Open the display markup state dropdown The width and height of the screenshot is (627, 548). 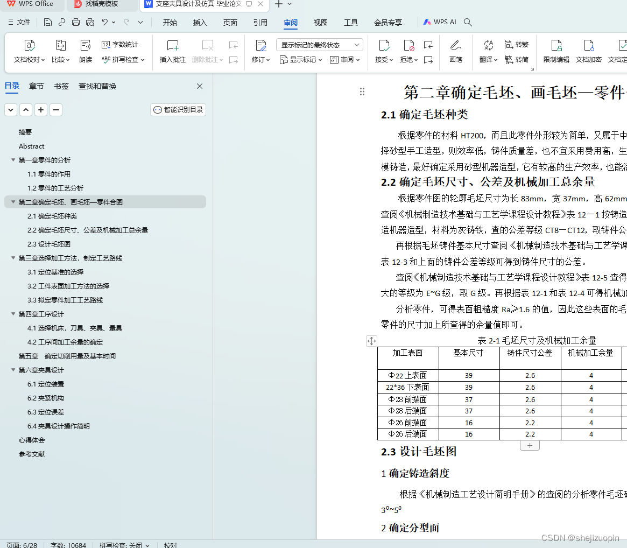(320, 45)
